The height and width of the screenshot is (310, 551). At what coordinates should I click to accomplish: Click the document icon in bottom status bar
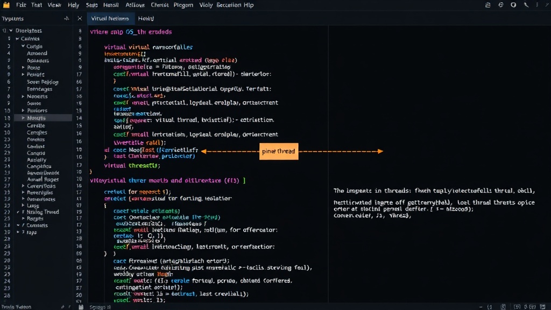[503, 307]
